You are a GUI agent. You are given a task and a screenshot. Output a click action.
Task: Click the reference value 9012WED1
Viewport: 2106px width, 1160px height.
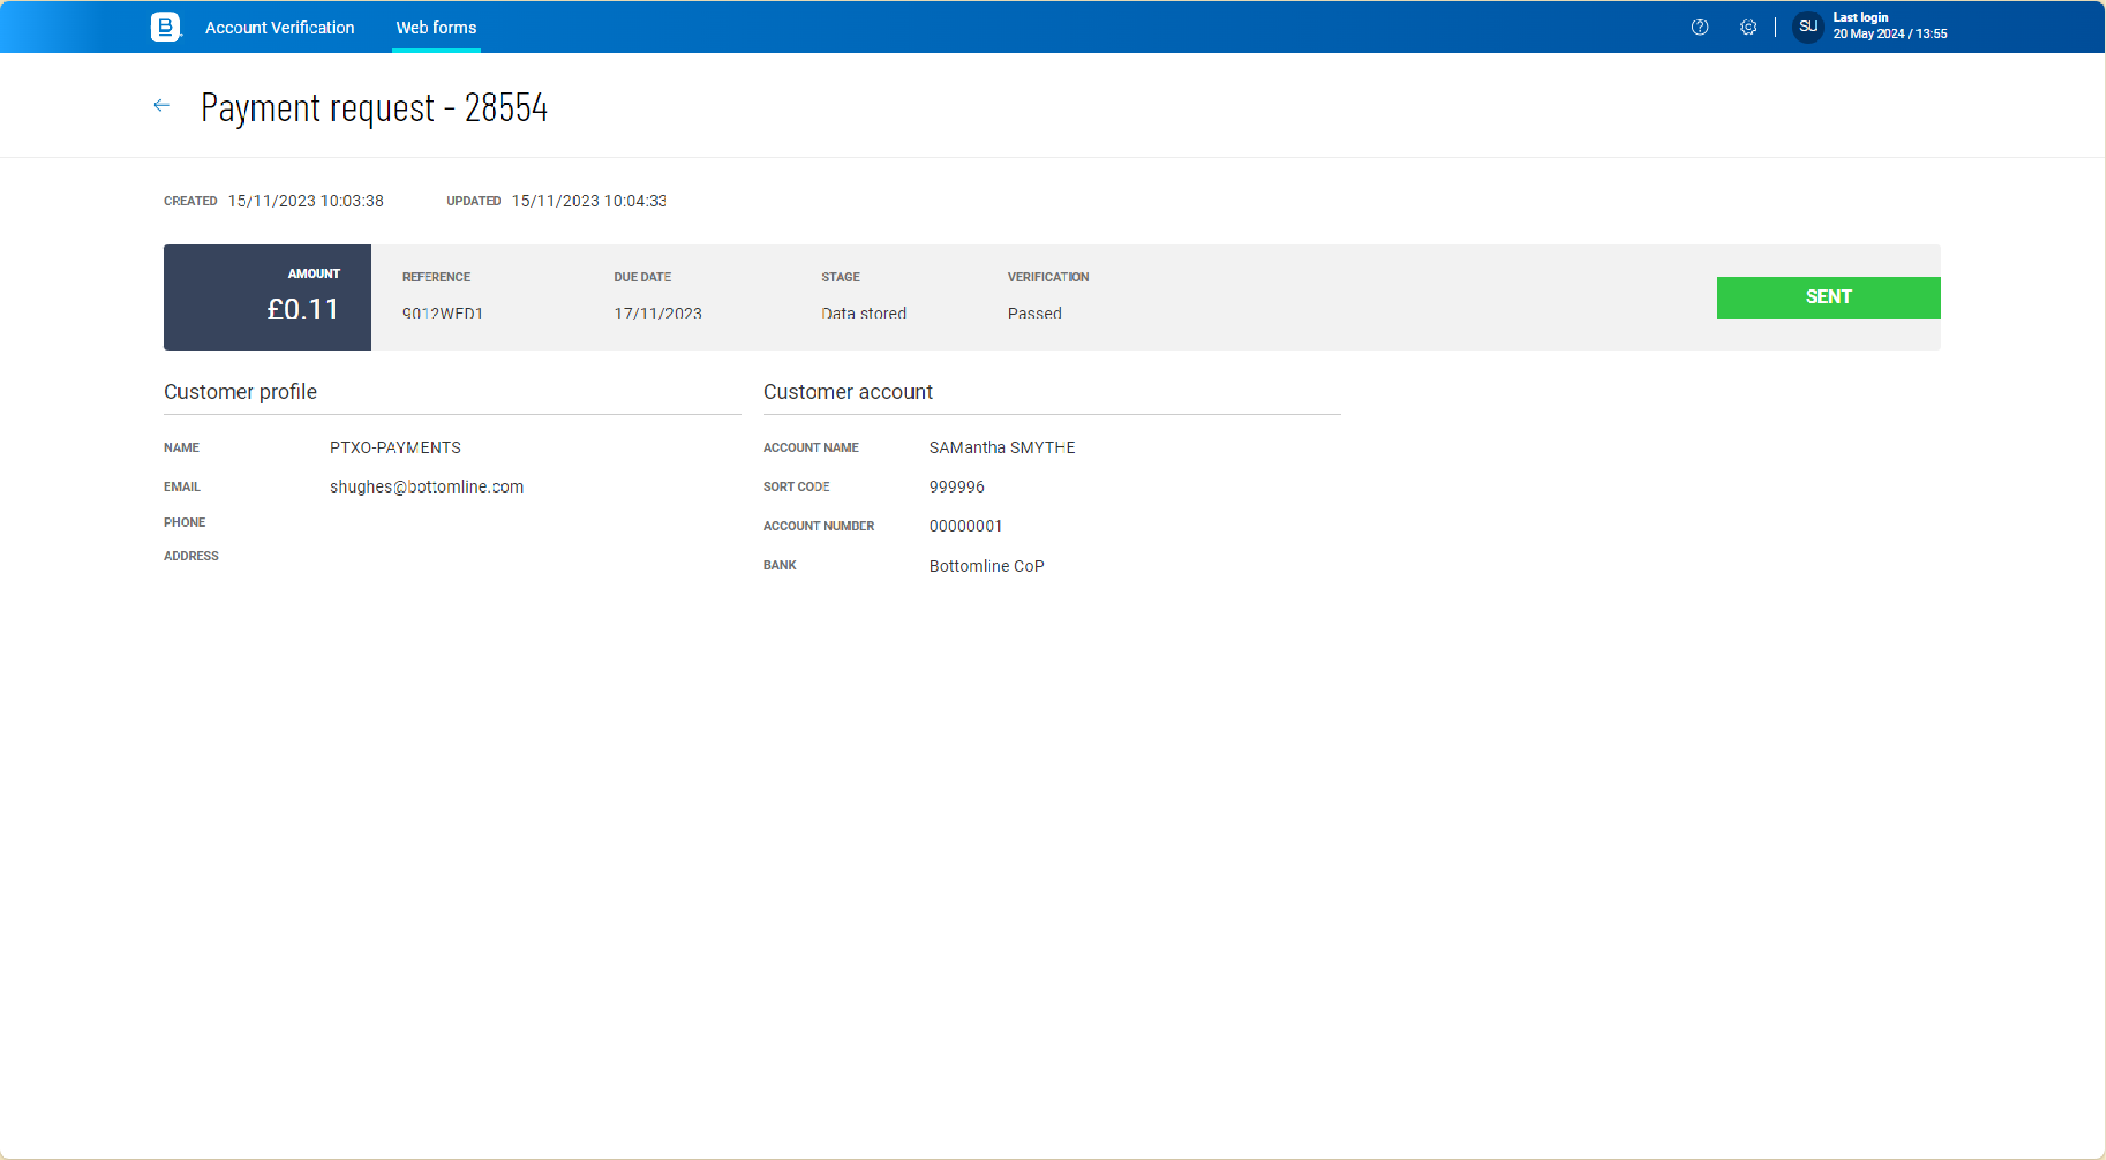click(x=443, y=314)
